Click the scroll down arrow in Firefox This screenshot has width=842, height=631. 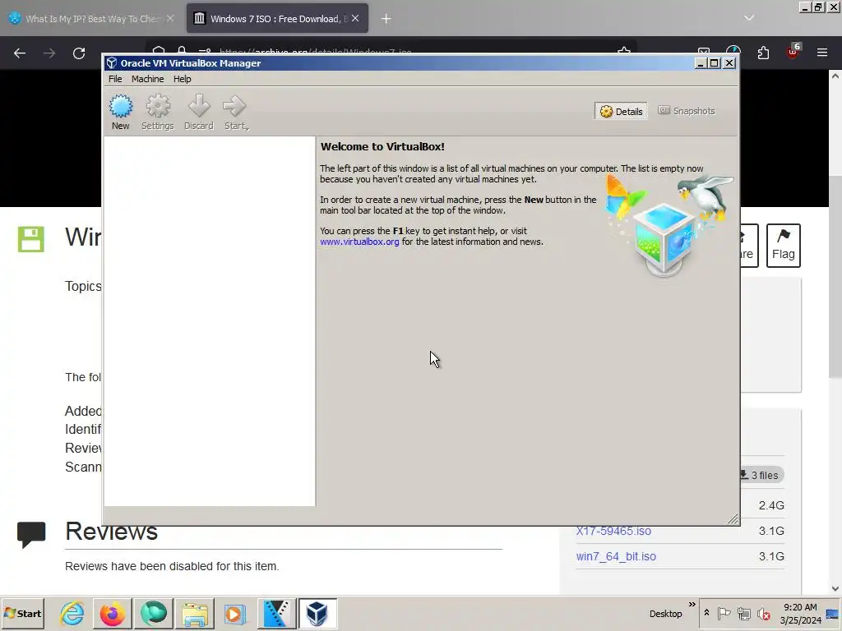tap(835, 588)
